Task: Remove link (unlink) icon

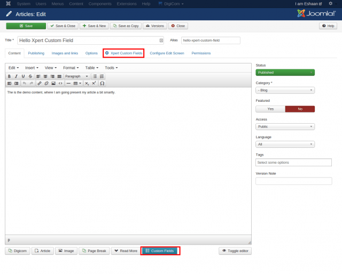Action: tap(46, 83)
